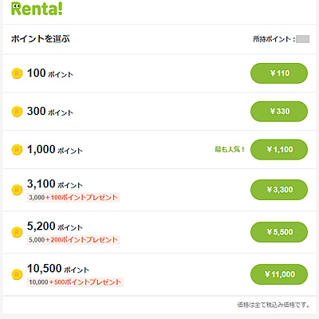Viewport: 319px width, 319px height.
Task: Click the 5,000+200ポイントプレゼント bonus badge
Action: [73, 240]
